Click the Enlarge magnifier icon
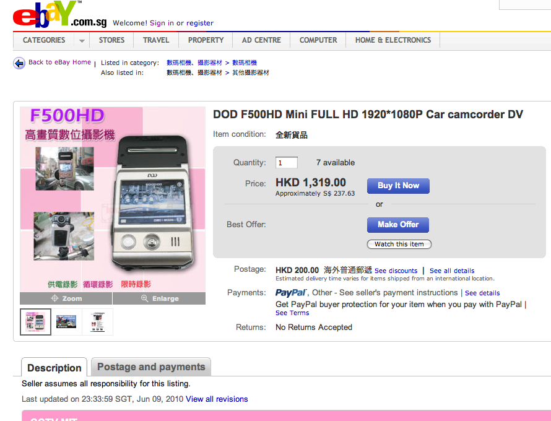551x421 pixels. pyautogui.click(x=144, y=298)
